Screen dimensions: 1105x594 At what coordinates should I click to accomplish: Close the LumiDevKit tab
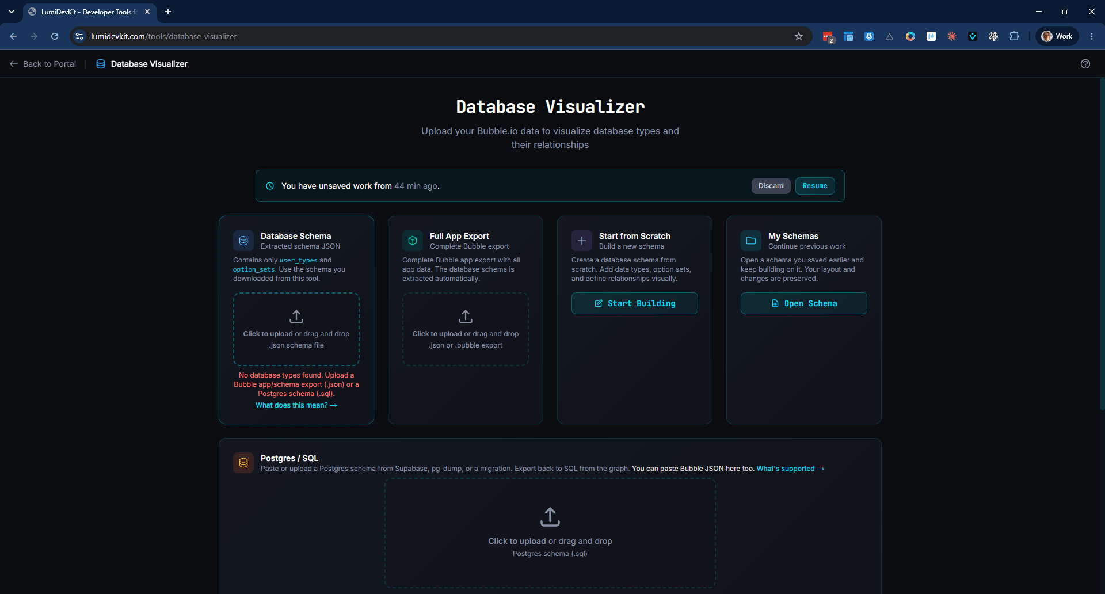click(147, 12)
